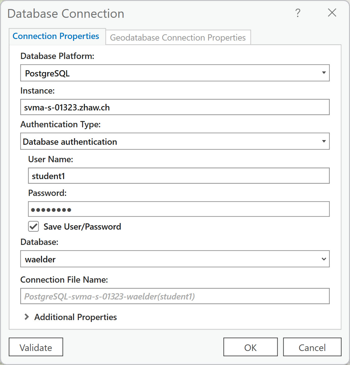Click the Connection File Name field
This screenshot has width=350, height=365.
175,296
